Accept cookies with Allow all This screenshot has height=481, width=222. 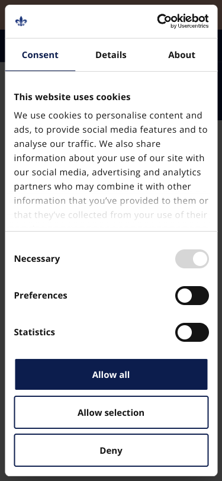coord(111,374)
